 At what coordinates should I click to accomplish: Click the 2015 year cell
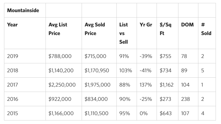[x=25, y=113]
